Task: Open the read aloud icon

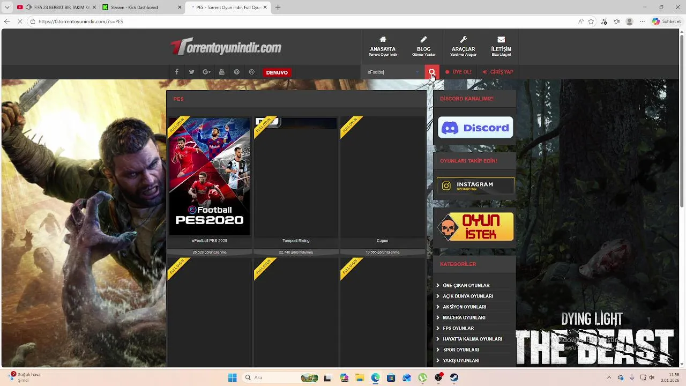Action: 581,21
